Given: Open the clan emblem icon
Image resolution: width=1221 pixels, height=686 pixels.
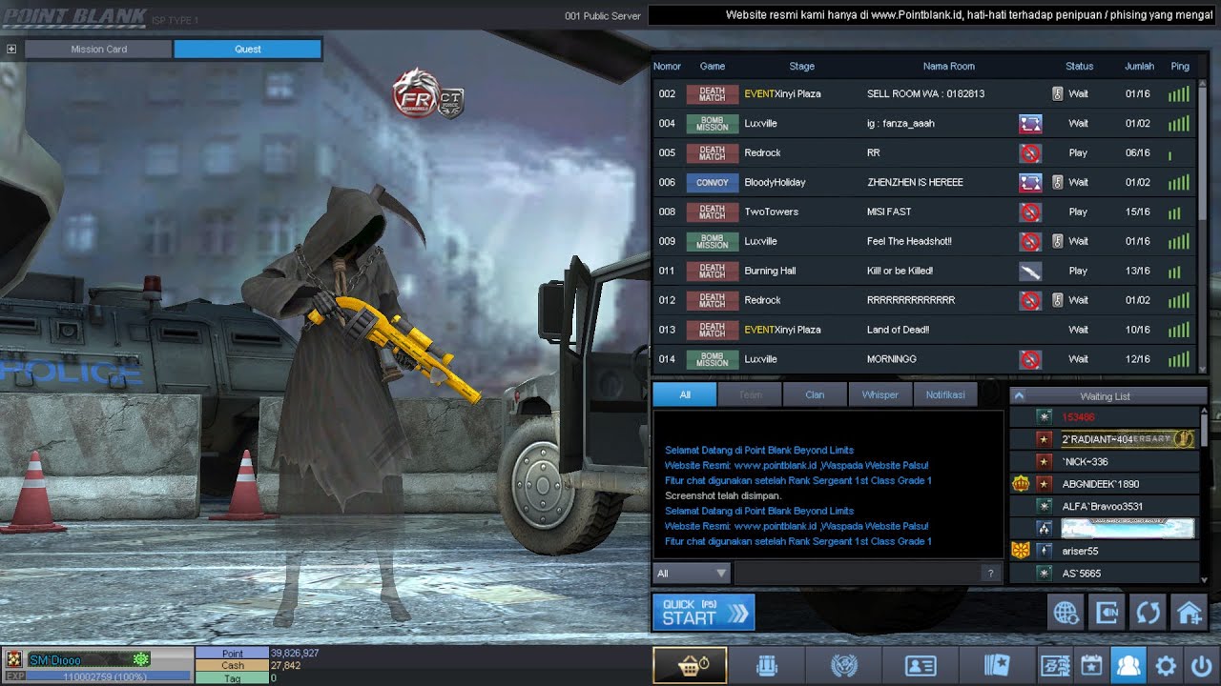Looking at the screenshot, I should point(843,665).
